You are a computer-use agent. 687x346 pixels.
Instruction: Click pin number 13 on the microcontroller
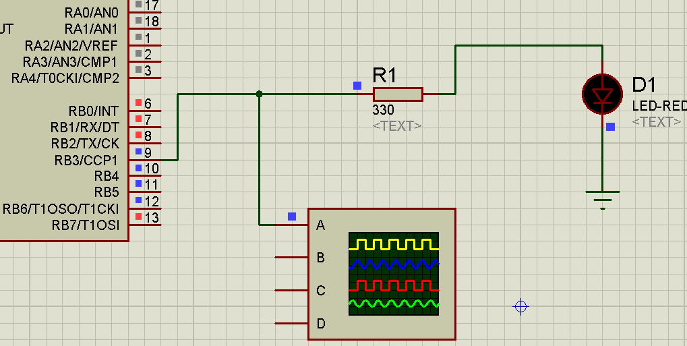pyautogui.click(x=152, y=217)
